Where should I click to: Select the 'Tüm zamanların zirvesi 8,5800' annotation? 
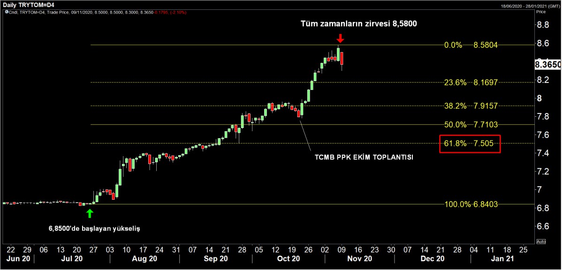click(x=358, y=23)
